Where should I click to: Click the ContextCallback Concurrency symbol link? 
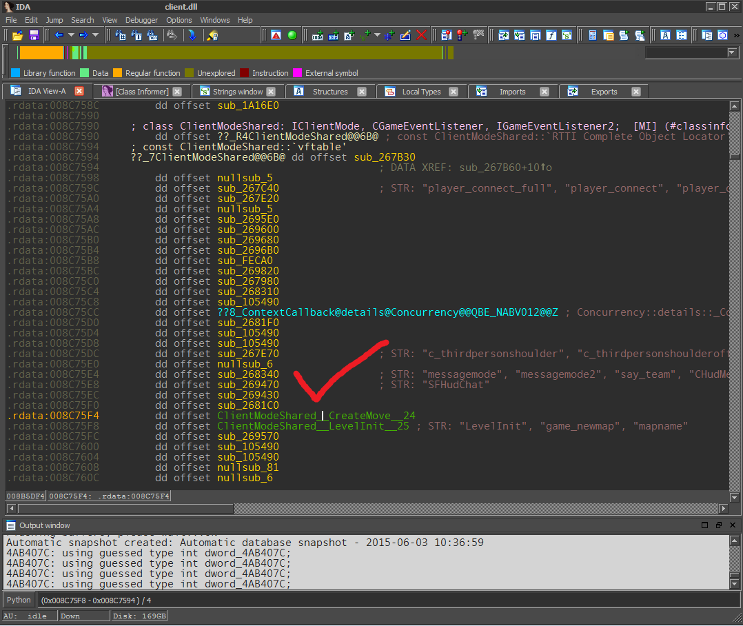387,312
